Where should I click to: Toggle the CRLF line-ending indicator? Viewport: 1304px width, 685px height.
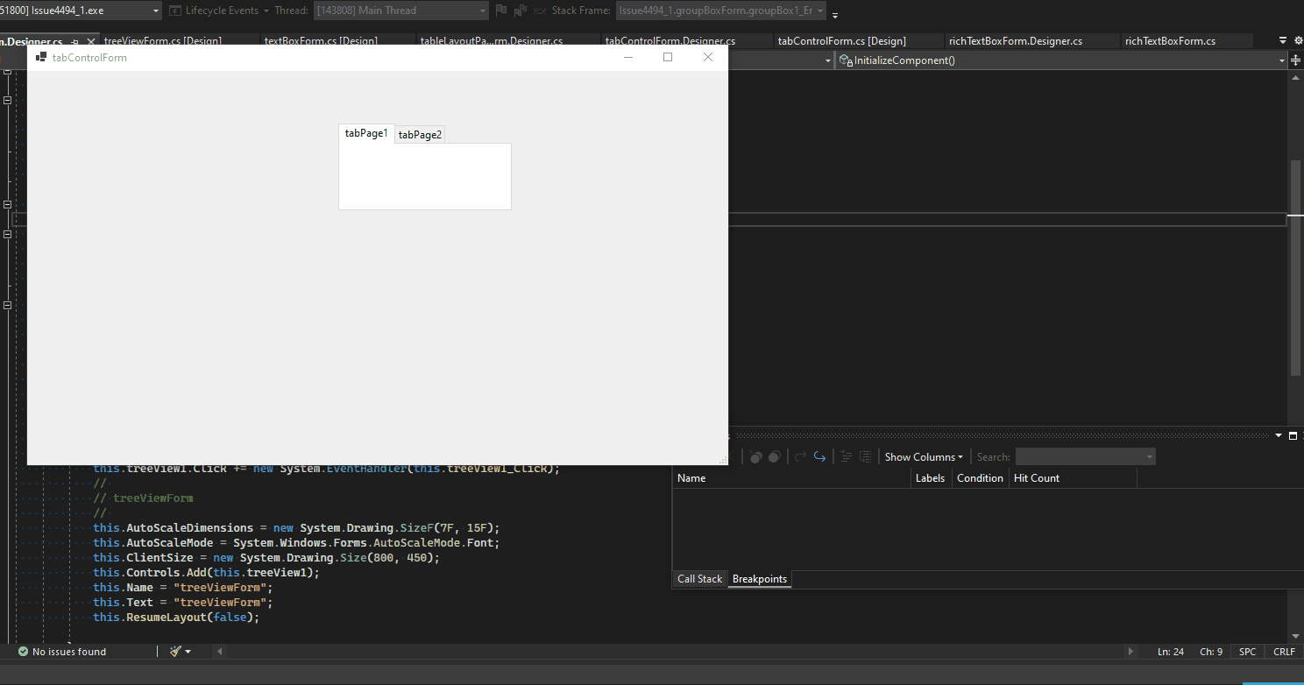click(1283, 651)
